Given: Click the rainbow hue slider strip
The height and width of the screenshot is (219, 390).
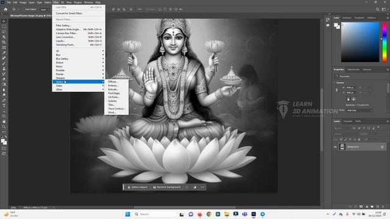Looking at the screenshot, I should tap(385, 42).
